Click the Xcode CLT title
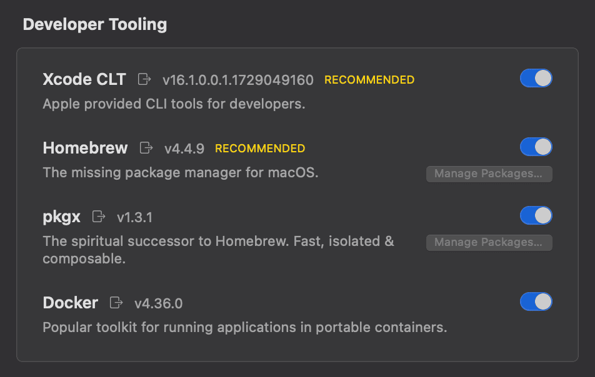595x377 pixels. (84, 79)
